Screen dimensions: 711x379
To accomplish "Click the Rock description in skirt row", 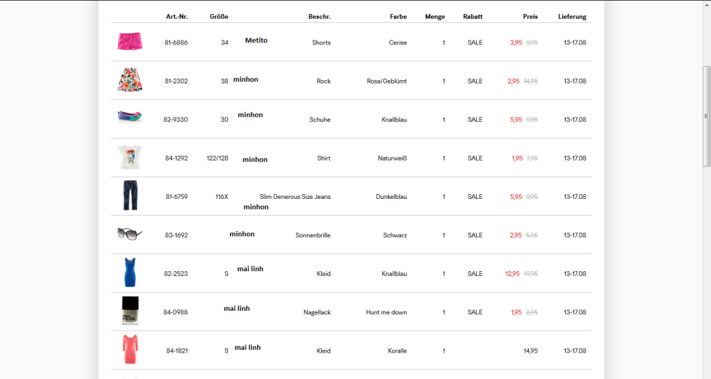I will coord(323,81).
